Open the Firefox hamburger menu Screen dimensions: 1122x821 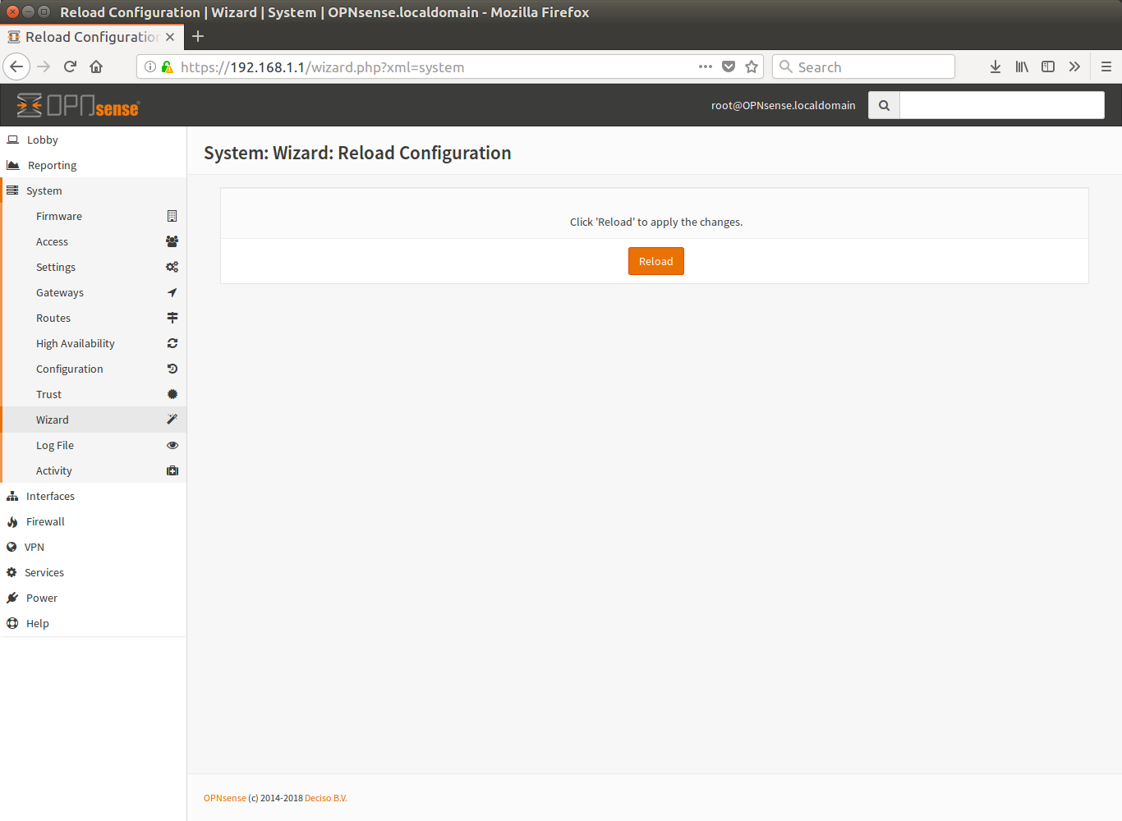[x=1106, y=67]
